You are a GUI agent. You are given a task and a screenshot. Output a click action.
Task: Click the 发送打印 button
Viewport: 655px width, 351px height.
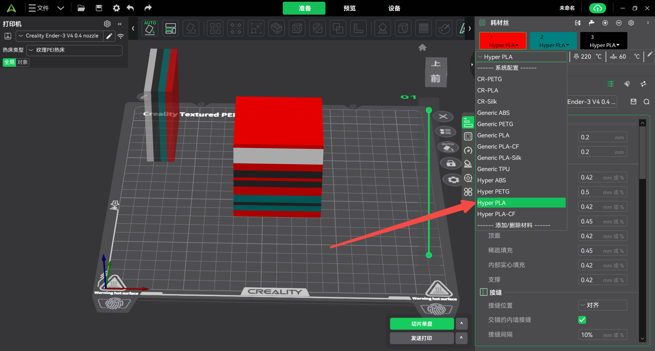422,338
